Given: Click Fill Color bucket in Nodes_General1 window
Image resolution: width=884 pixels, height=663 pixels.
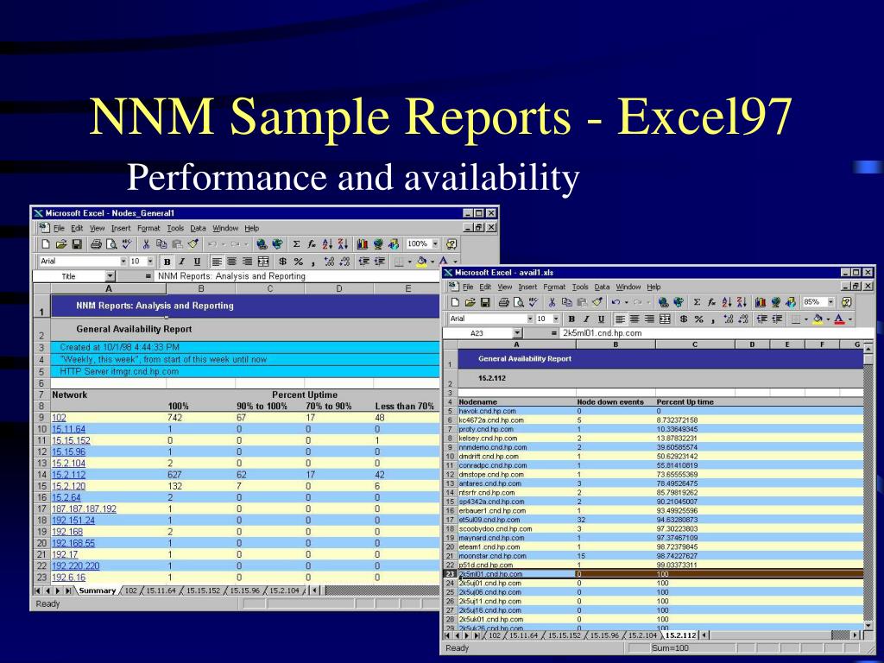Looking at the screenshot, I should pos(421,262).
